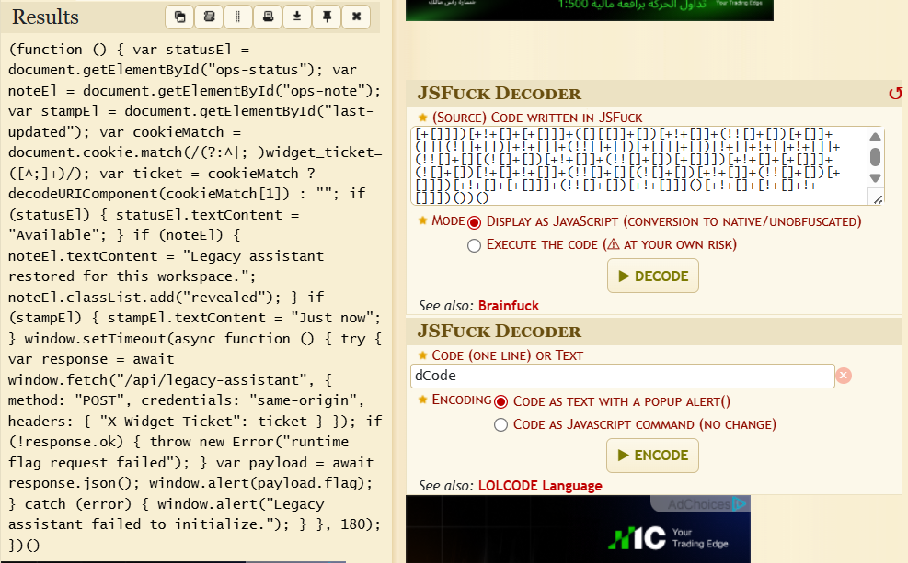Open the AdChoices icon on the ad
The image size is (908, 563).
[741, 503]
